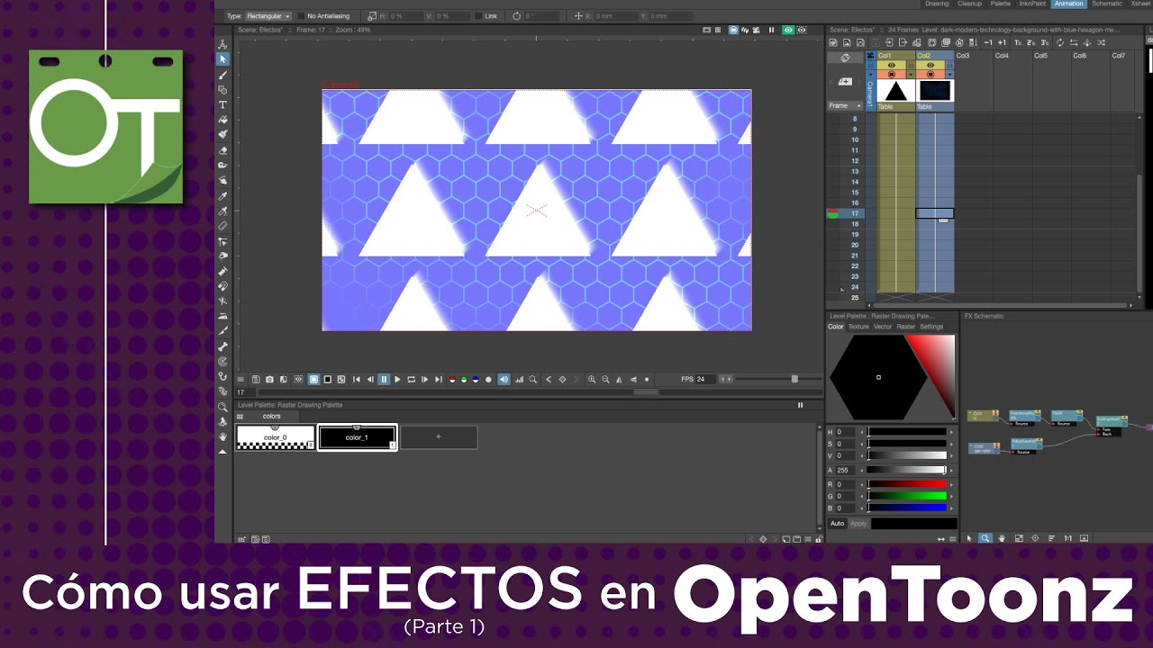The height and width of the screenshot is (648, 1153).
Task: Click the histogram icon in viewer bar
Action: pos(520,380)
